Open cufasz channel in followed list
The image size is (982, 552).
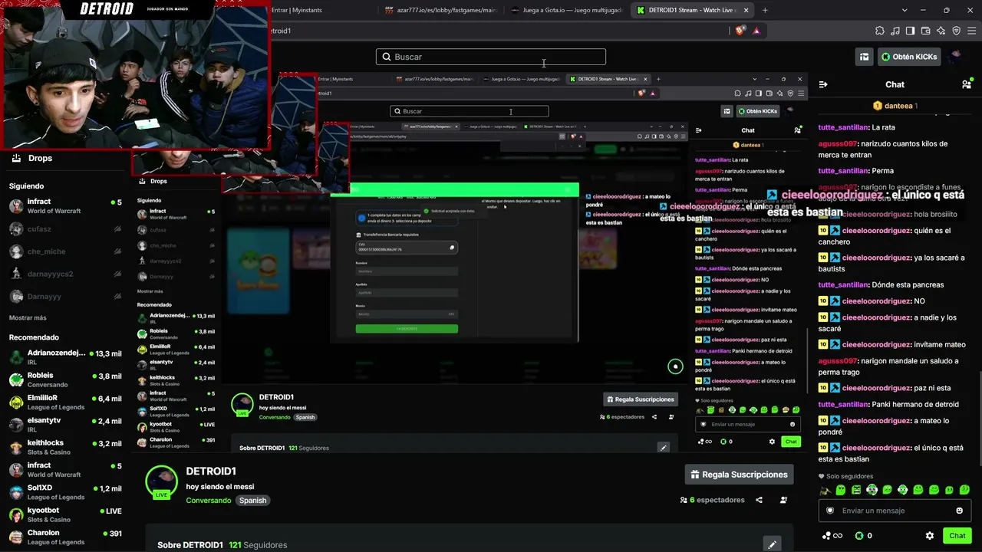65,228
